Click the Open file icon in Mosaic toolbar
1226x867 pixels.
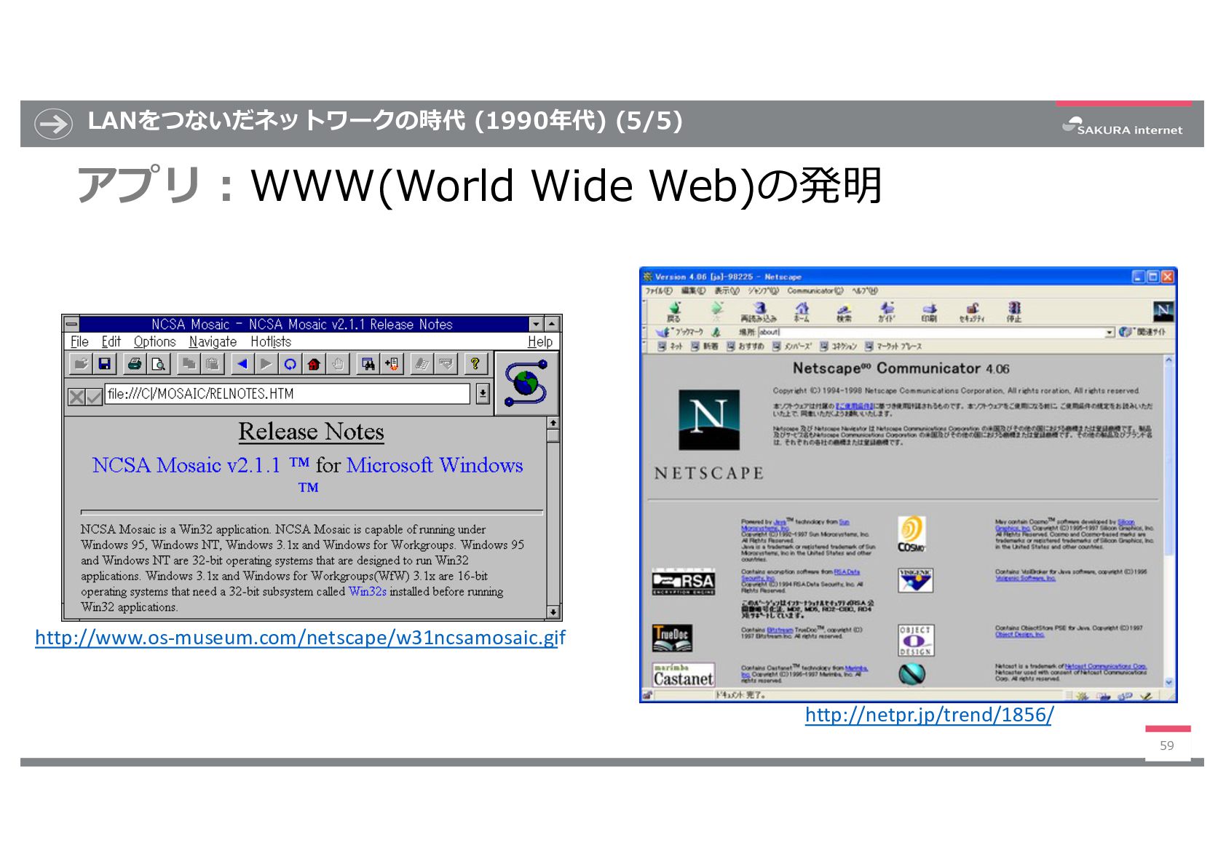pos(81,363)
